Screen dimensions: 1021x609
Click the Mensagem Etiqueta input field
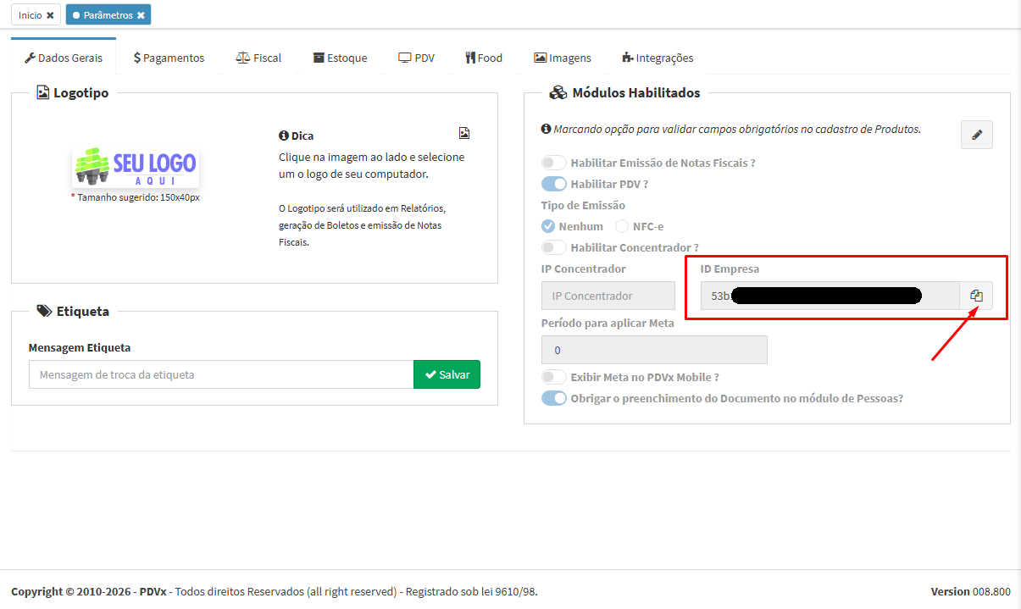tap(220, 374)
